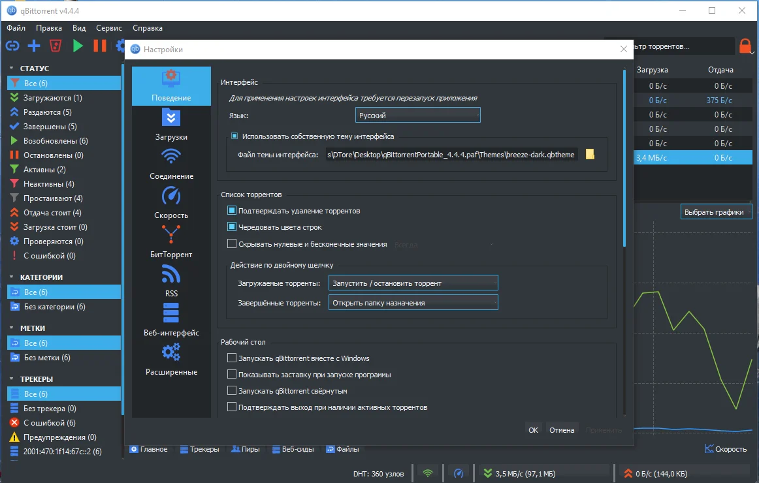Open Завершённые торренты action dropdown
Image resolution: width=759 pixels, height=483 pixels.
413,303
